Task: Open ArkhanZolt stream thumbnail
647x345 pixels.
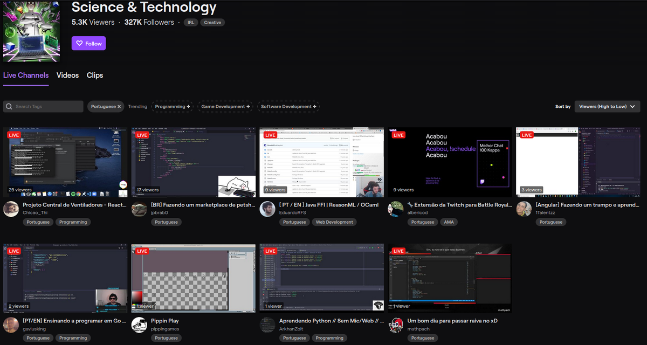Action: (x=322, y=278)
